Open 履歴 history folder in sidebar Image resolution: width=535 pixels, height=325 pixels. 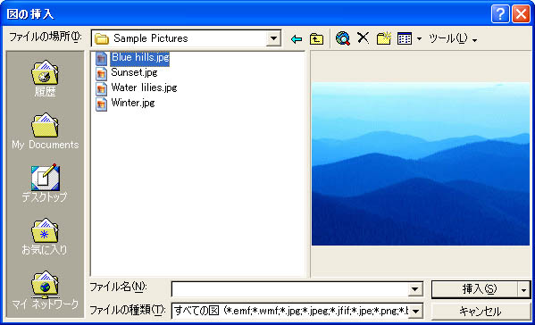45,79
